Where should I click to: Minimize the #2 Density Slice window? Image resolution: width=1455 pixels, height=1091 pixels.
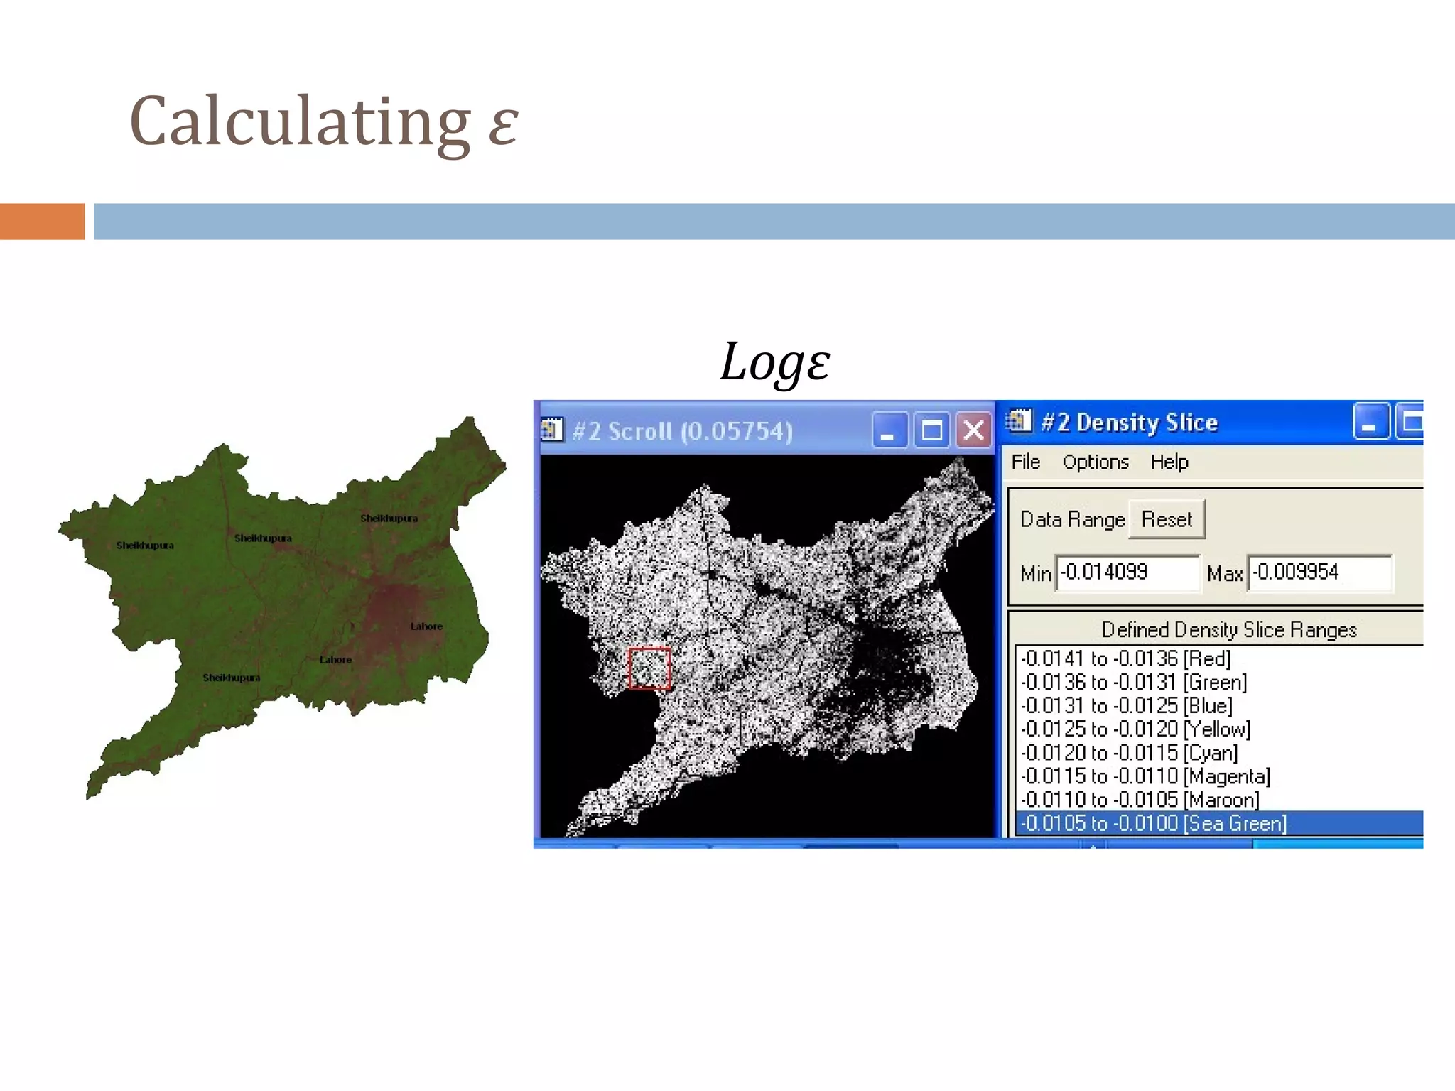pos(1370,422)
